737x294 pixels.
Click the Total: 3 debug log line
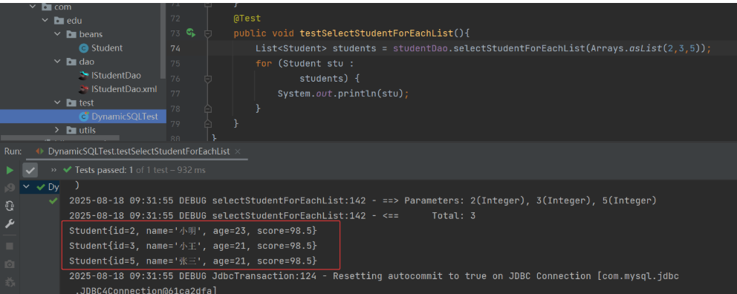272,215
